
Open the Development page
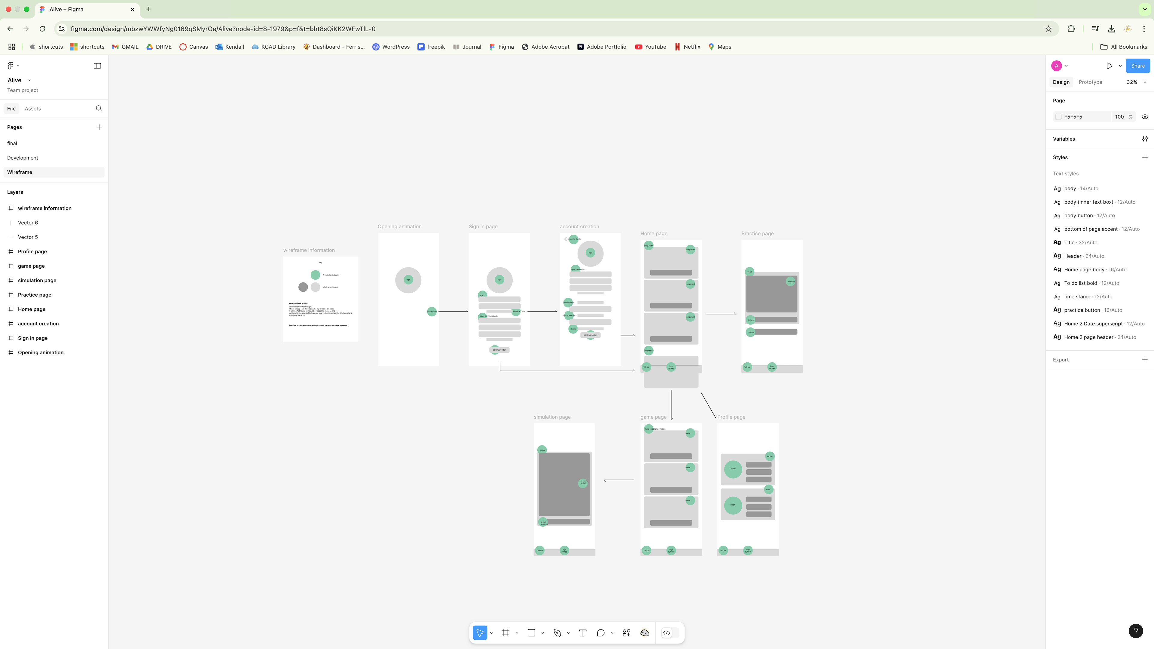[x=23, y=158]
